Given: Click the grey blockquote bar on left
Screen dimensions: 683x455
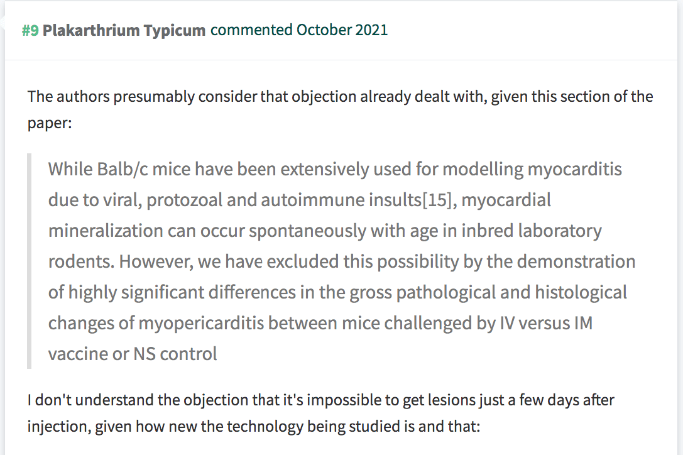Looking at the screenshot, I should [29, 261].
